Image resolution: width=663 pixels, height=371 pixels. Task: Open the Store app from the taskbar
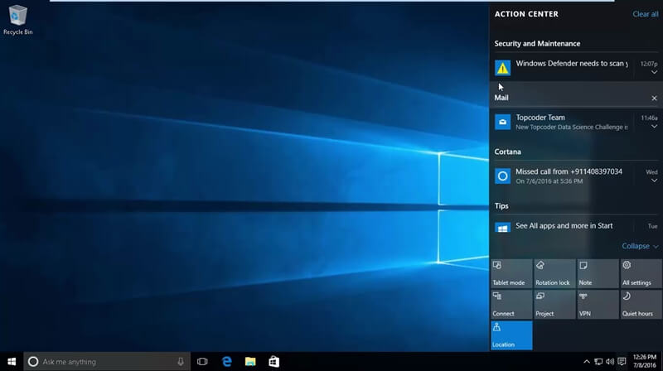coord(274,362)
